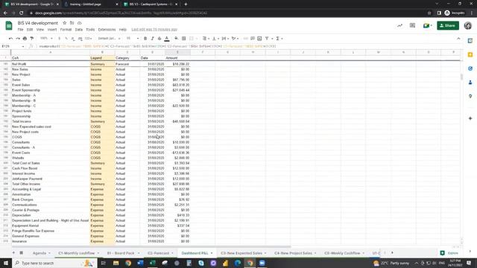This screenshot has height=268, width=477.
Task: Click the print icon
Action: click(25, 39)
